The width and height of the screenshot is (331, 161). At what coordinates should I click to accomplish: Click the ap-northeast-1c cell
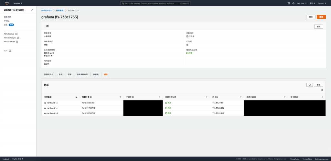[51, 108]
